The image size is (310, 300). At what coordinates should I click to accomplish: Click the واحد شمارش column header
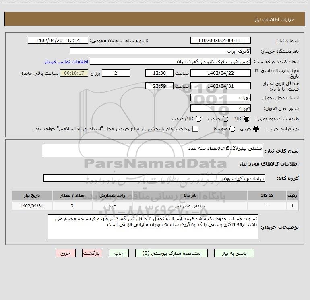[112, 195]
